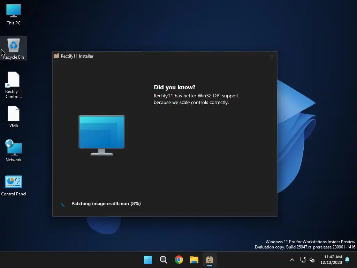Viewport: 357px width, 268px height.
Task: Select the Network desktop icon
Action: pyautogui.click(x=14, y=151)
